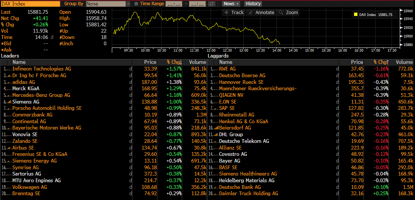This screenshot has width=415, height=200.
Task: Enable the Time Range checkbox
Action: [136, 4]
